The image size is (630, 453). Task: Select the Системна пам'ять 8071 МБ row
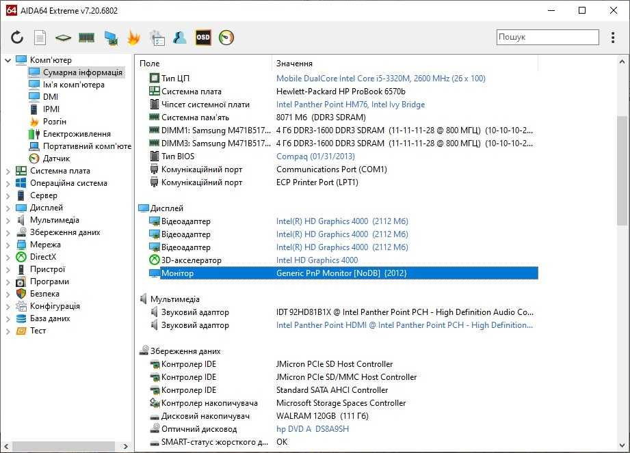(343, 117)
